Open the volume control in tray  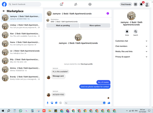tap(132, 111)
